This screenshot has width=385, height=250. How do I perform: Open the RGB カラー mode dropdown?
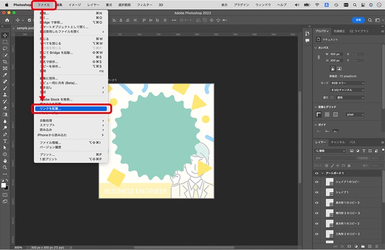347,83
